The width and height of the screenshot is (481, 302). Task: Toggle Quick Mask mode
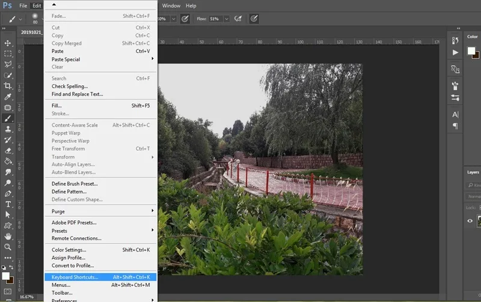coord(8,291)
